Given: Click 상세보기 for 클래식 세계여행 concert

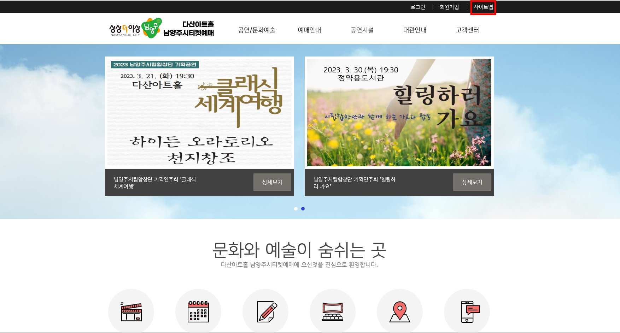Looking at the screenshot, I should point(272,182).
